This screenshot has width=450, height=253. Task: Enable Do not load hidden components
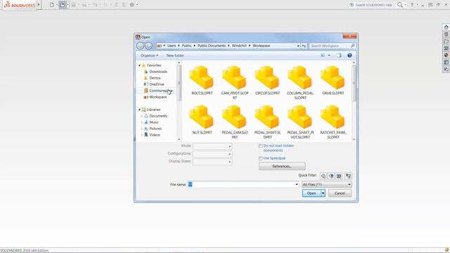click(261, 146)
